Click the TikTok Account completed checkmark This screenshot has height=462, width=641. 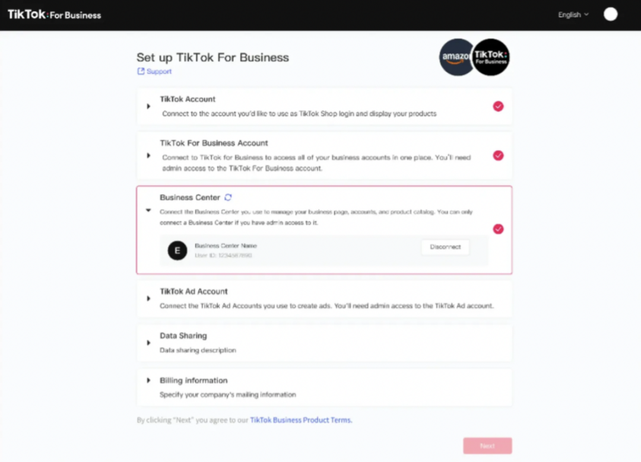point(498,106)
